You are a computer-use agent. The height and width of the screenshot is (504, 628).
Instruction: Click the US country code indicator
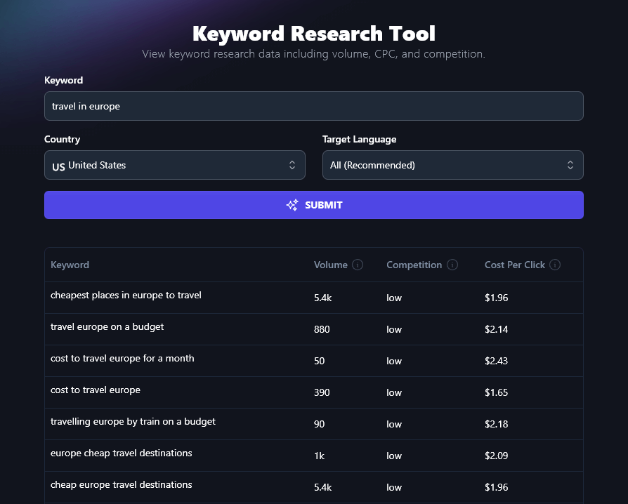(58, 165)
